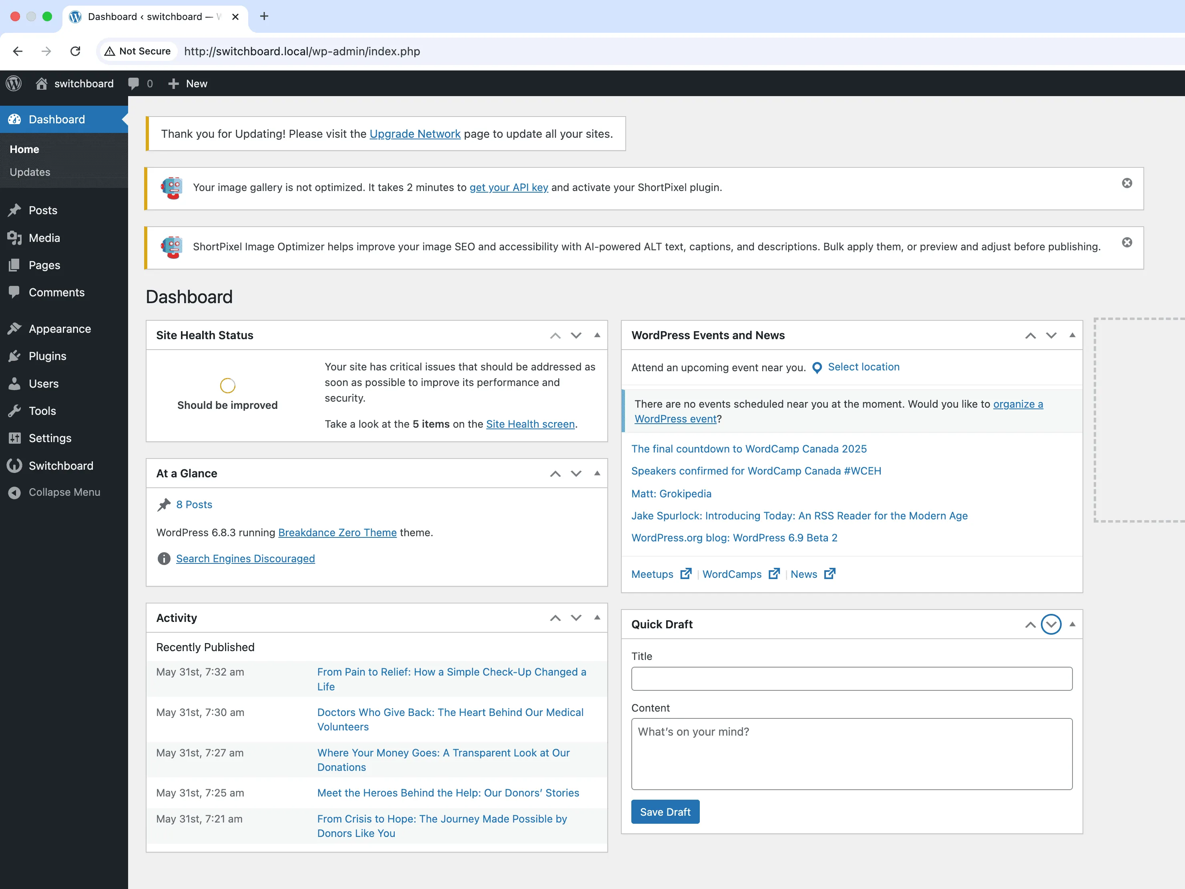The image size is (1185, 889).
Task: Click the WordPress logo in the admin bar
Action: pyautogui.click(x=13, y=84)
